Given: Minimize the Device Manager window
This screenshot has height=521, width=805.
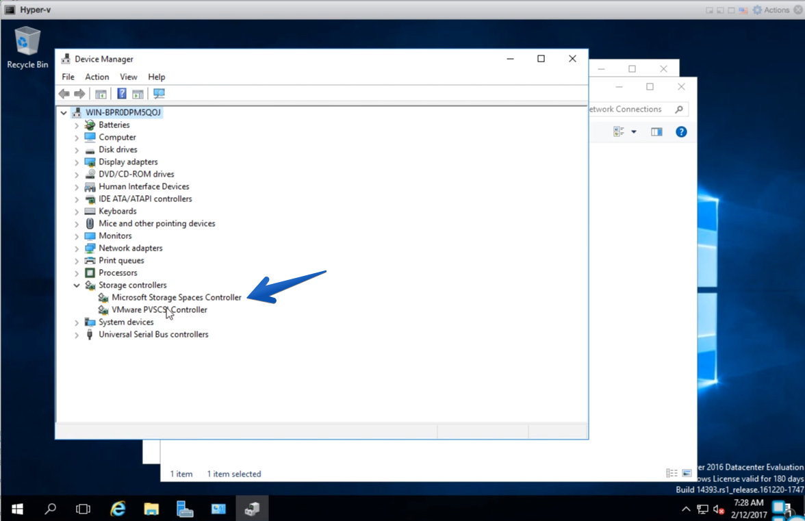Looking at the screenshot, I should pos(510,59).
